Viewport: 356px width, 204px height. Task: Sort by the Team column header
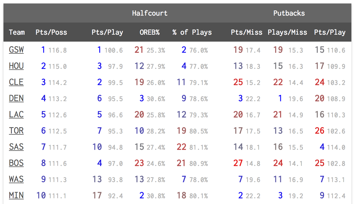pos(17,32)
